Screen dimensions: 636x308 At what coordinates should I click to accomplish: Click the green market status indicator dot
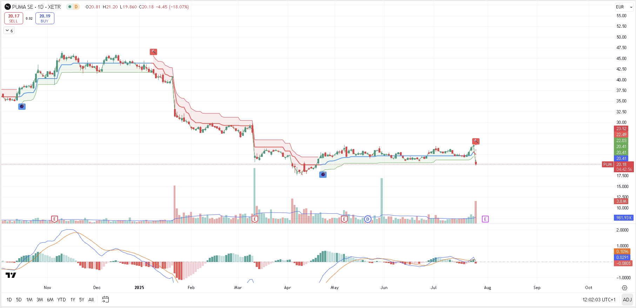70,7
